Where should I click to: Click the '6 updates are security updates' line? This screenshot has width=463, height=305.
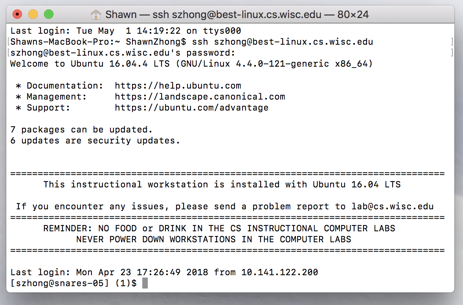click(x=95, y=140)
